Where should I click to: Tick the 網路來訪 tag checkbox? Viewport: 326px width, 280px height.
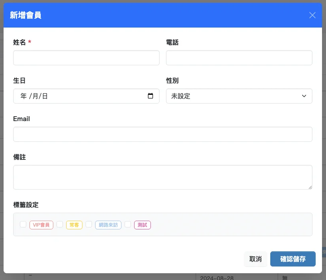pos(89,224)
